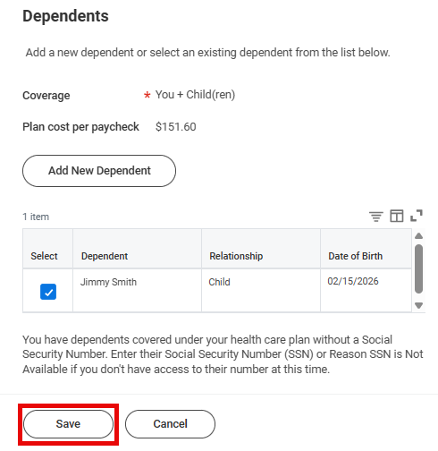438x451 pixels.
Task: Click the table scroll up arrow
Action: tap(418, 236)
